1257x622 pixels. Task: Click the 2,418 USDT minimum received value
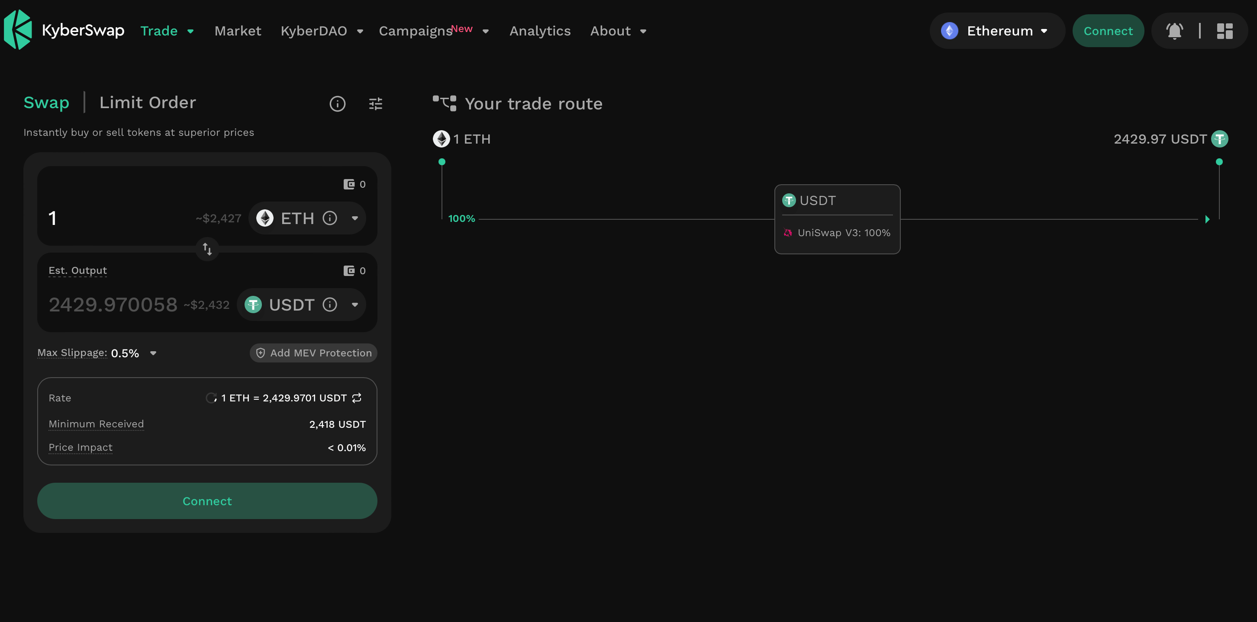tap(337, 424)
